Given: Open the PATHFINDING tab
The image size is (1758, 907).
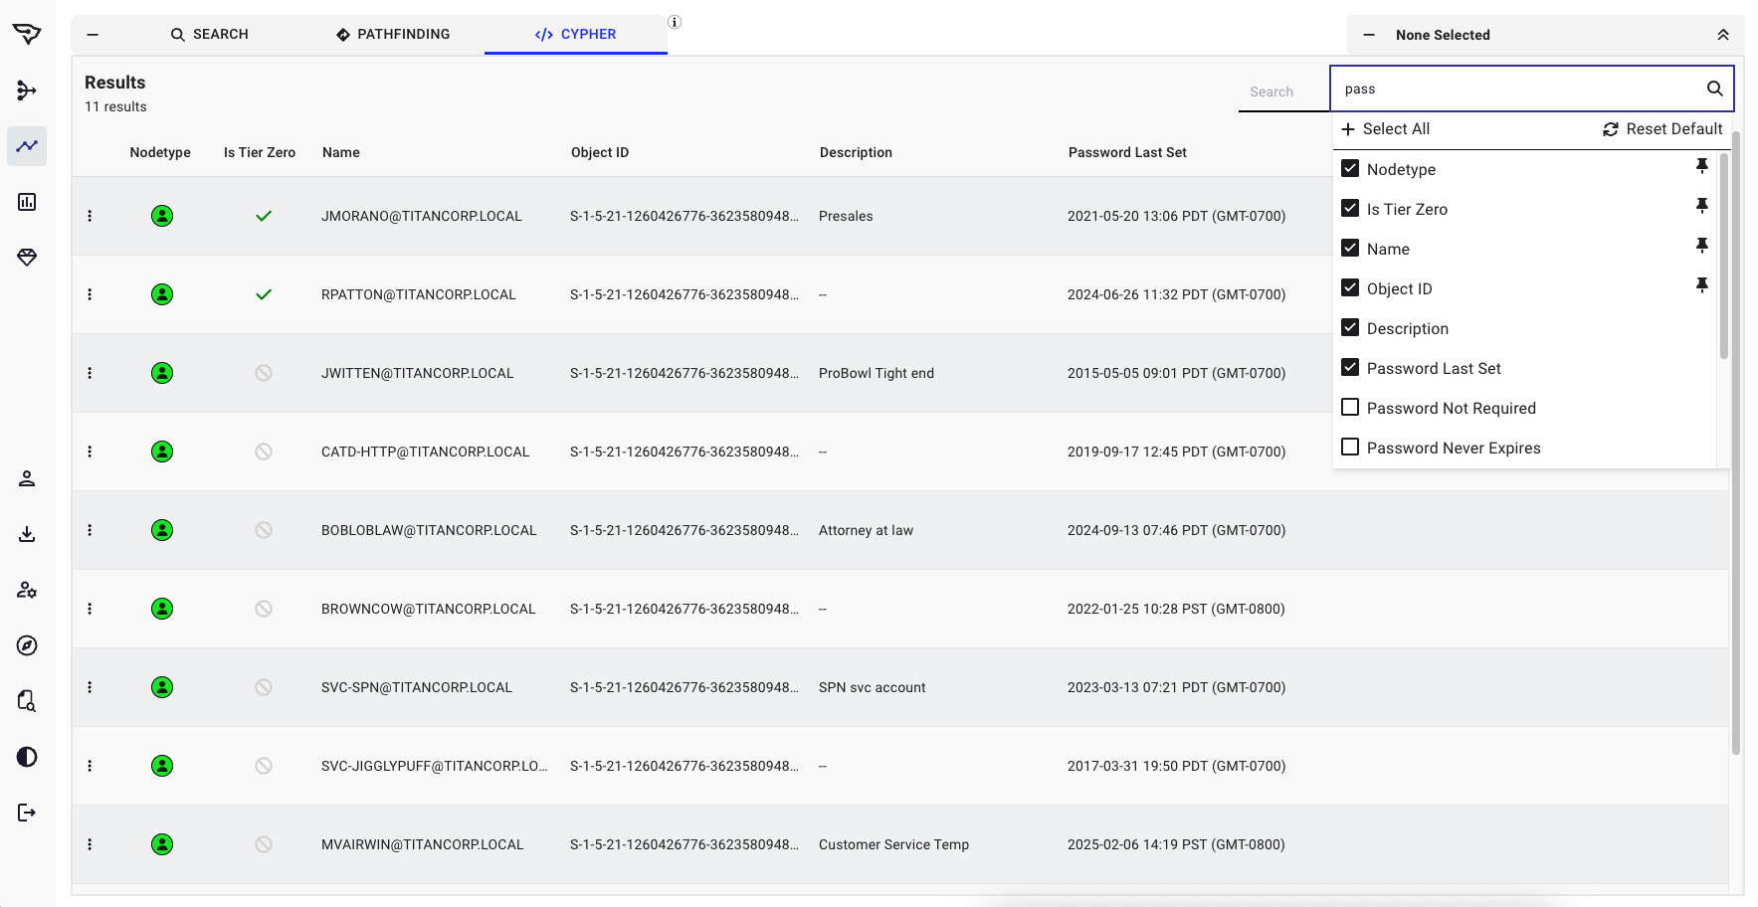Looking at the screenshot, I should 392,34.
